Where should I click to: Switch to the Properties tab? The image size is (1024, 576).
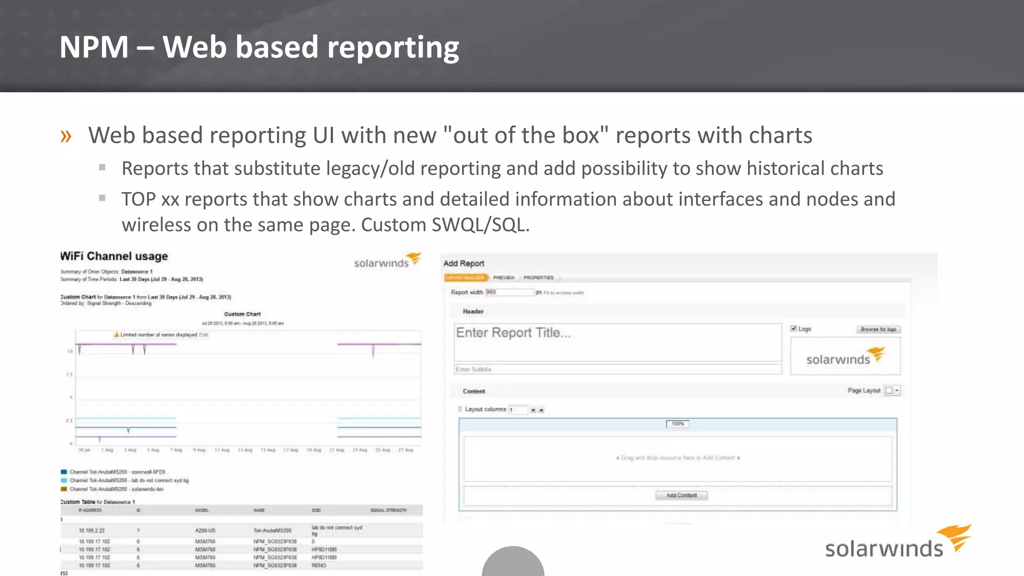point(538,277)
